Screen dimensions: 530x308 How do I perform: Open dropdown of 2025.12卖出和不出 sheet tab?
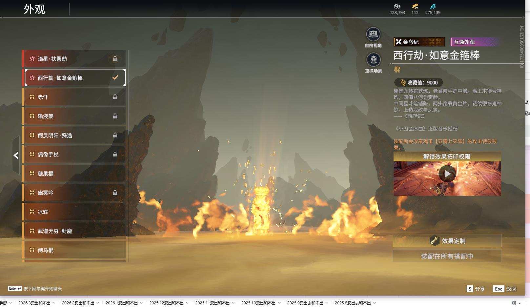(187, 303)
